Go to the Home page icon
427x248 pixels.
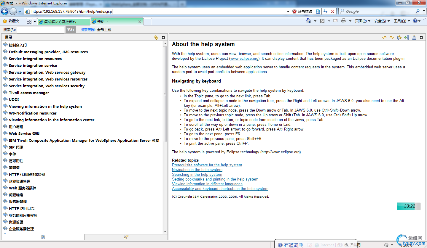[x=309, y=21]
